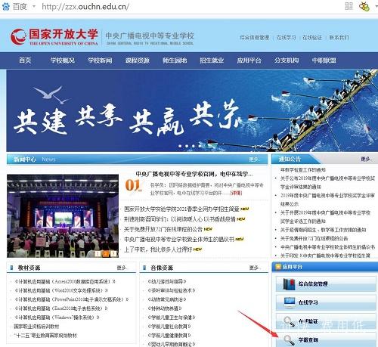Viewport: 378px width, 347px height.
Task: Click the bee extension icon at top right
Action: pos(364,6)
